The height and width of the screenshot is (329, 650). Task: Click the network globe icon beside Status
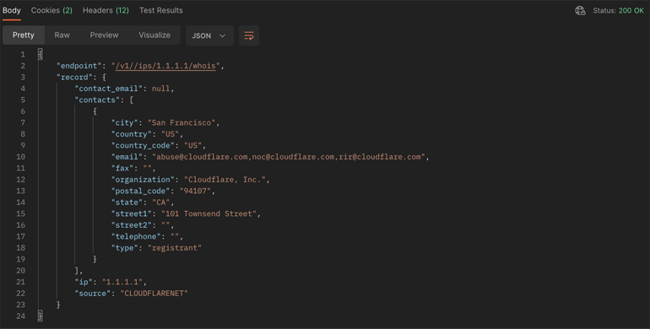pos(581,11)
